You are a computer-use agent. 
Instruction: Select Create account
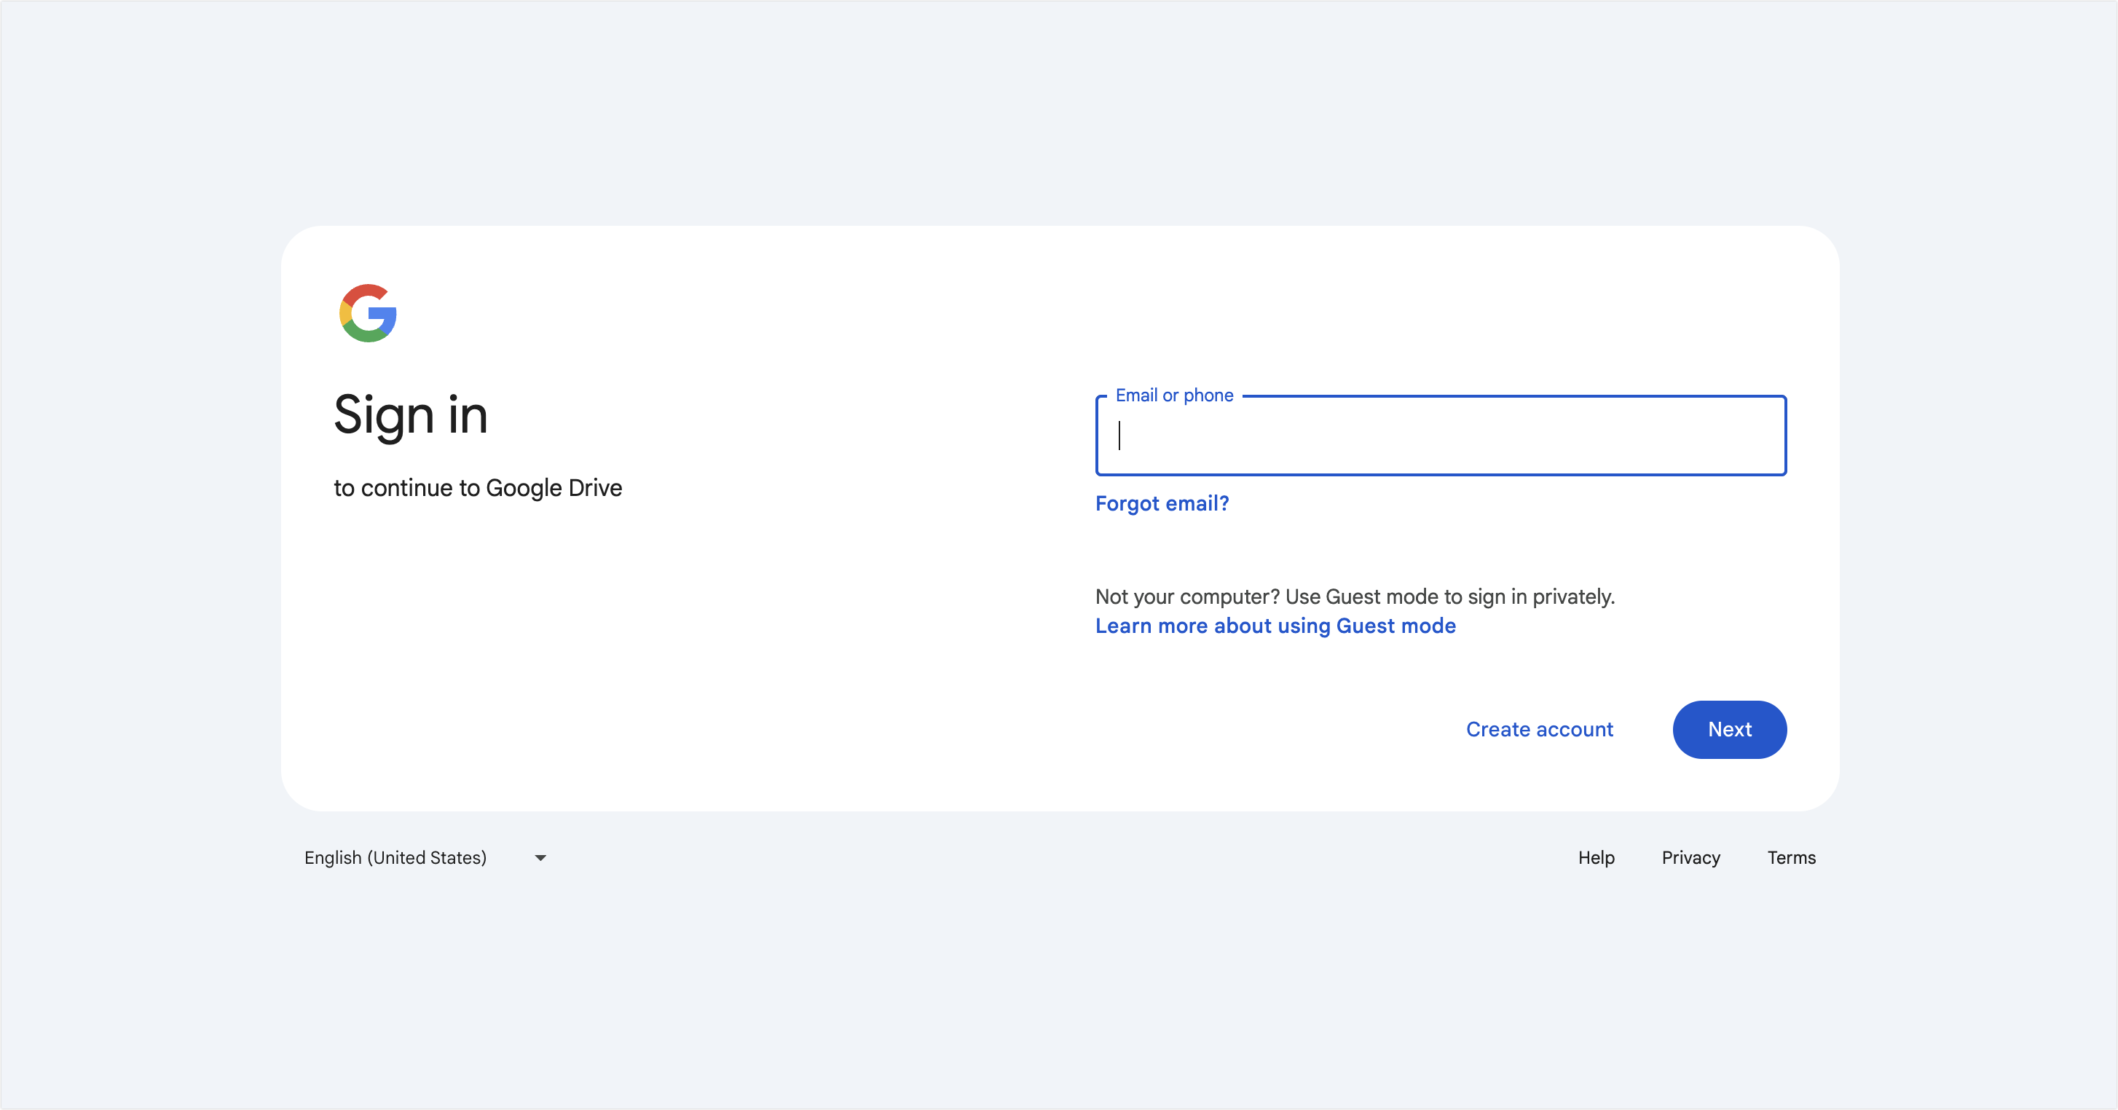[1539, 729]
